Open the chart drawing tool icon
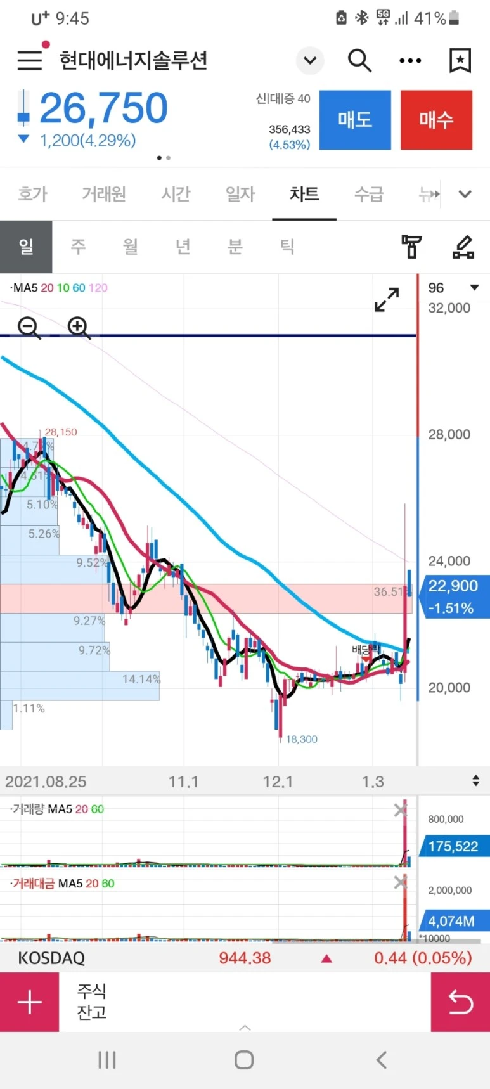Image resolution: width=490 pixels, height=1089 pixels. click(x=463, y=247)
